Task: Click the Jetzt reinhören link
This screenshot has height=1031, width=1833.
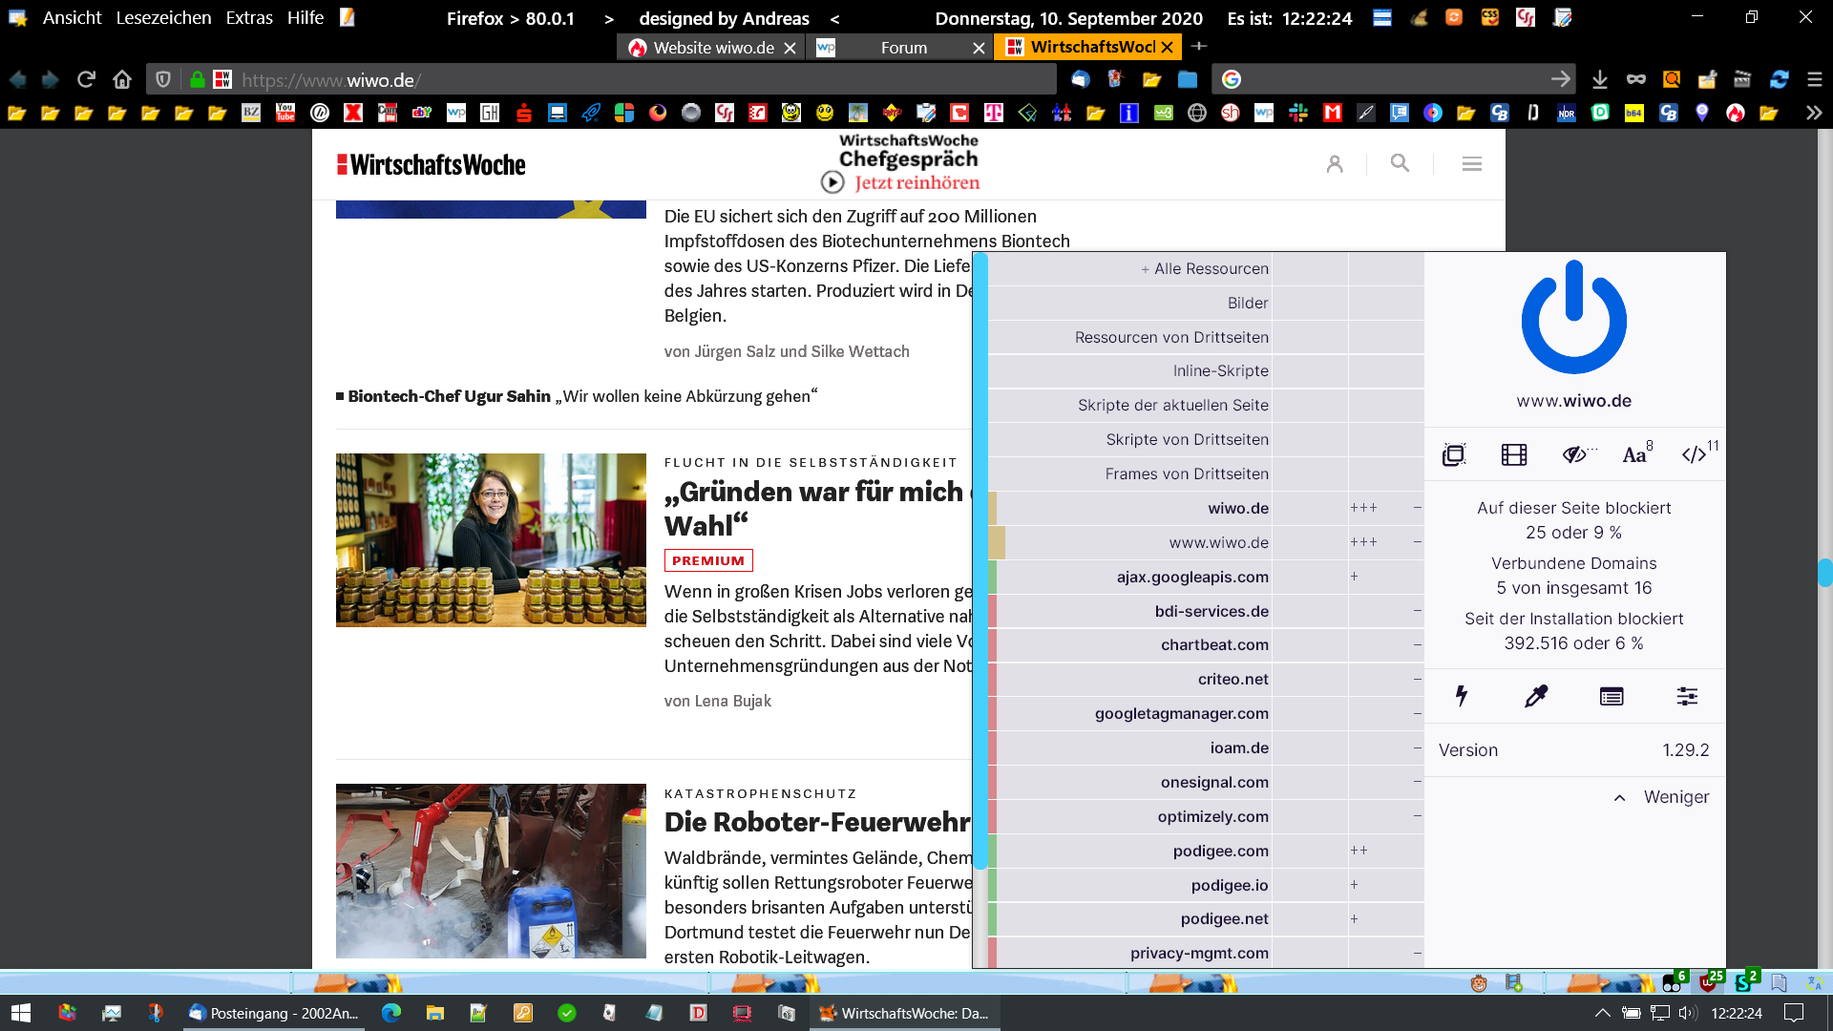Action: point(916,182)
